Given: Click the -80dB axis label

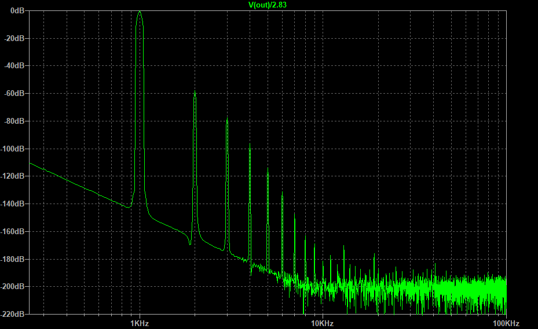Looking at the screenshot, I should click(x=14, y=121).
